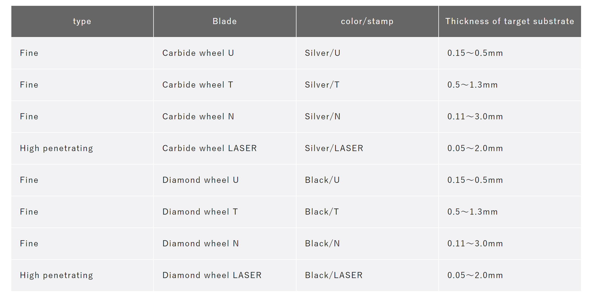This screenshot has width=594, height=295.
Task: Select the 'Diamond wheel T' cell
Action: [x=225, y=212]
